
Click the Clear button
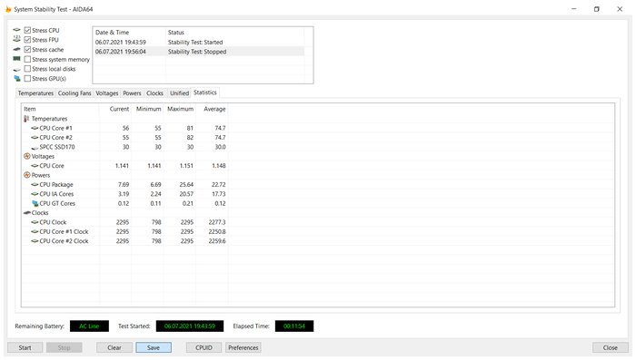tap(114, 347)
